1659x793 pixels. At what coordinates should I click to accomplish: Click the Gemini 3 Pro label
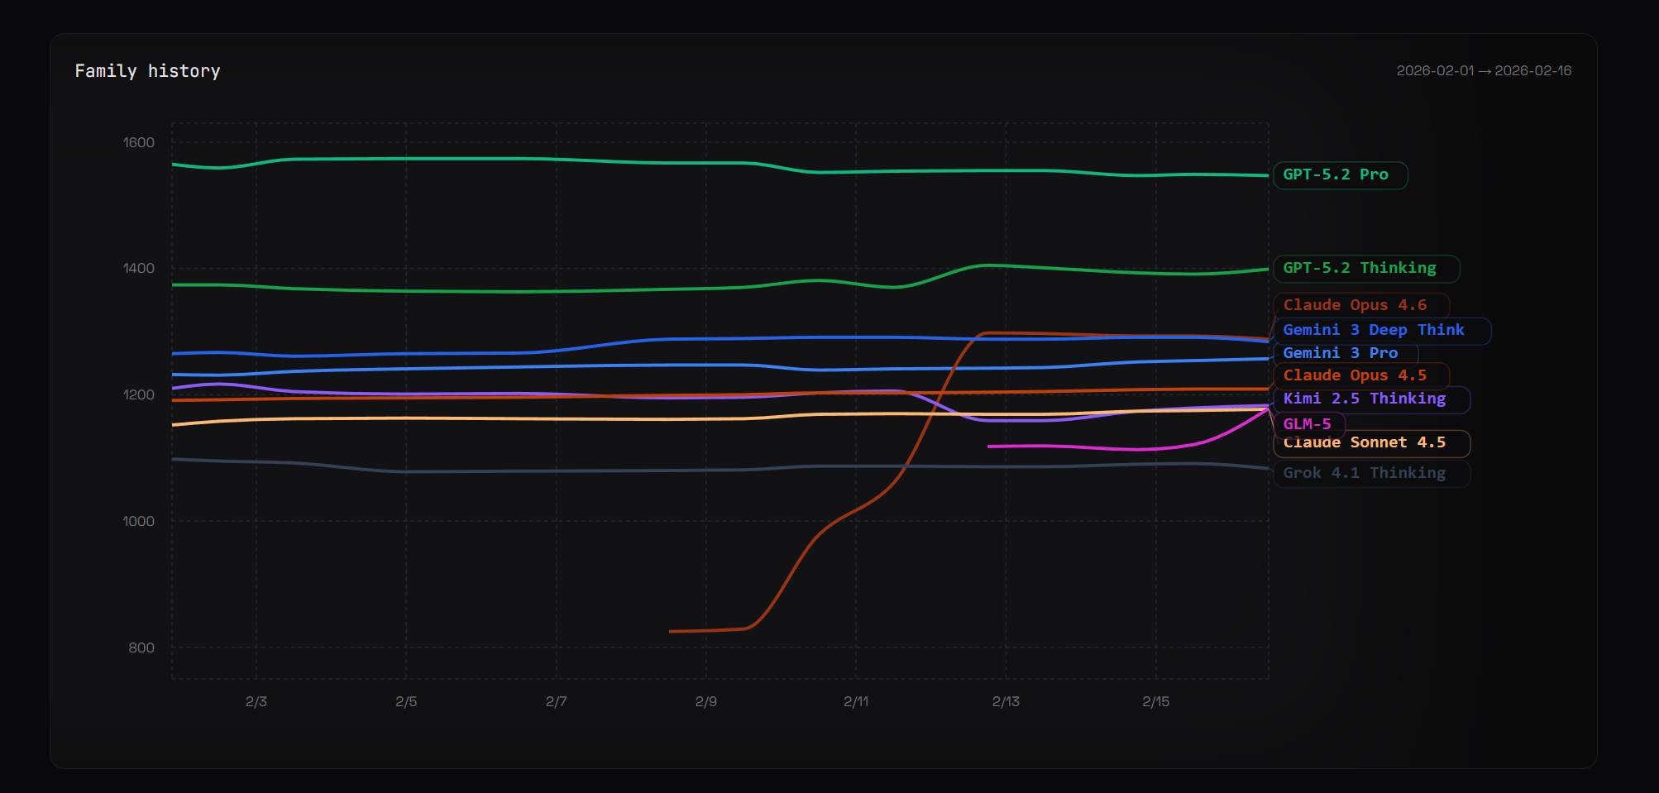click(x=1346, y=353)
